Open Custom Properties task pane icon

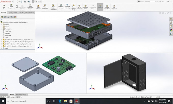coord(171,34)
